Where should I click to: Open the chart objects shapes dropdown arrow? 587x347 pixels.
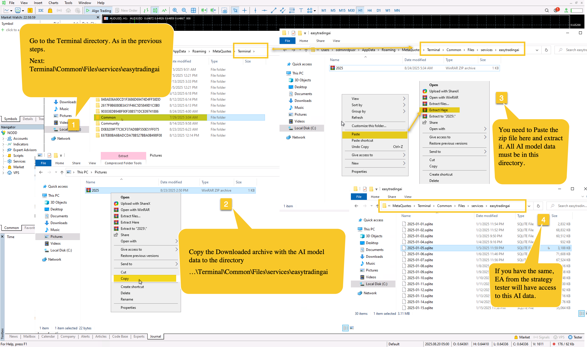pyautogui.click(x=315, y=11)
